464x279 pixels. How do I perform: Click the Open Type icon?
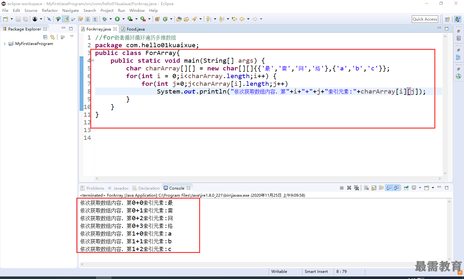[179, 19]
